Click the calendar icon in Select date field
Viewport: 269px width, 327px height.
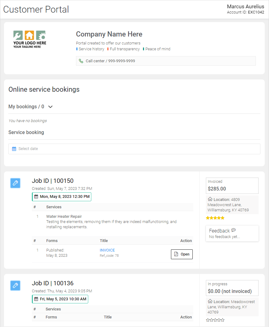click(x=14, y=149)
